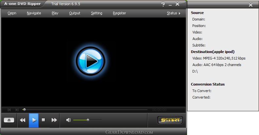The width and height of the screenshot is (259, 135).
Task: Click the playback seek bar track
Action: tap(85, 110)
